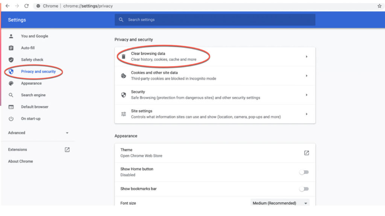Viewport: 385px width, 216px height.
Task: Click the 'Privacy and security' section heading
Action: click(x=133, y=39)
